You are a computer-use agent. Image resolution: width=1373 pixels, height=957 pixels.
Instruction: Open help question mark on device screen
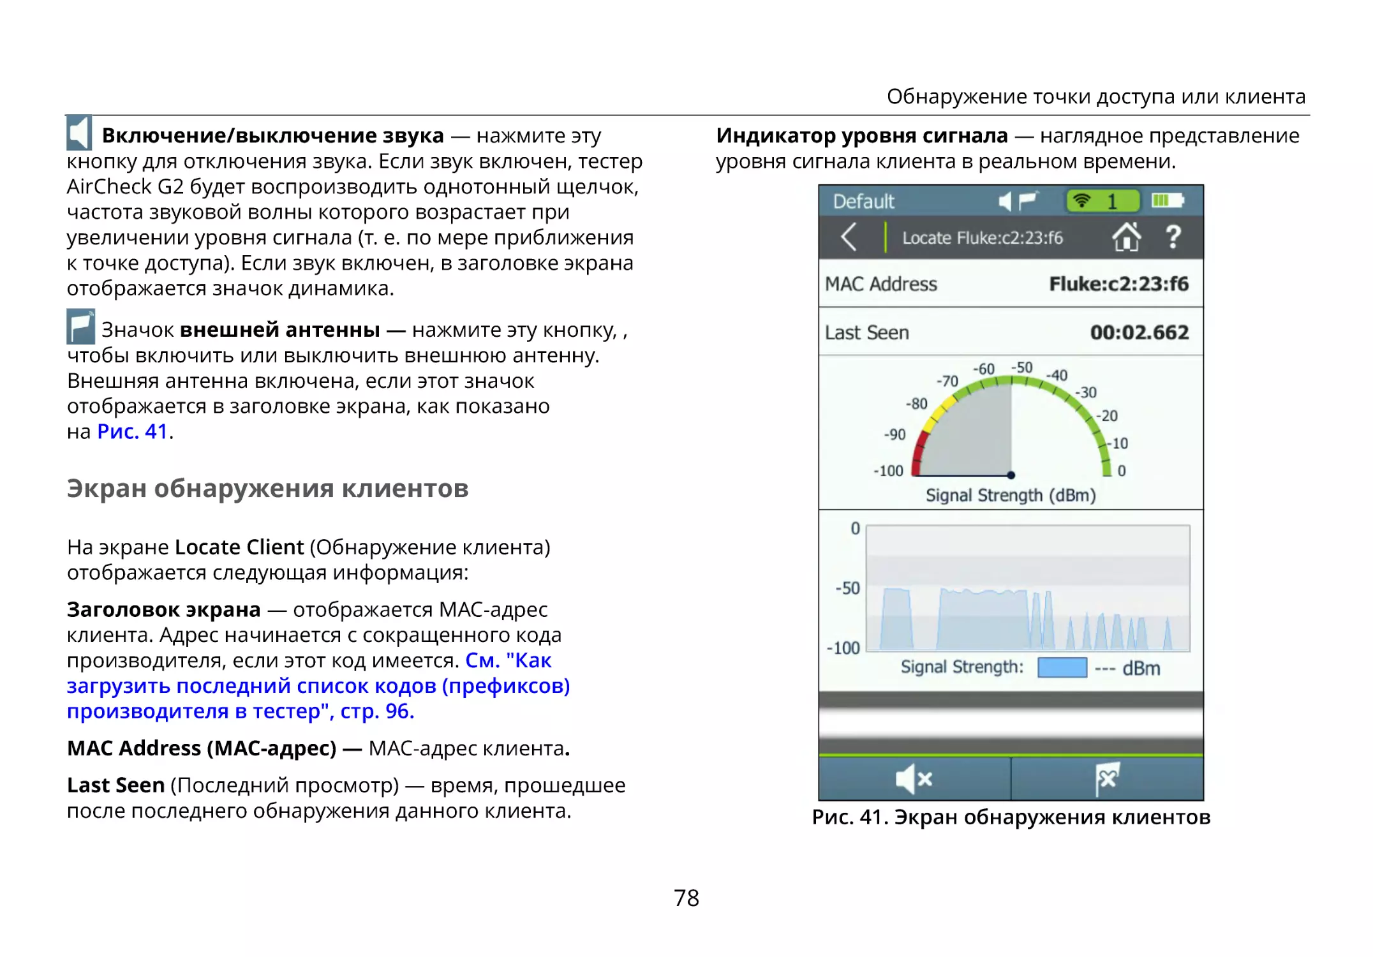[1173, 237]
